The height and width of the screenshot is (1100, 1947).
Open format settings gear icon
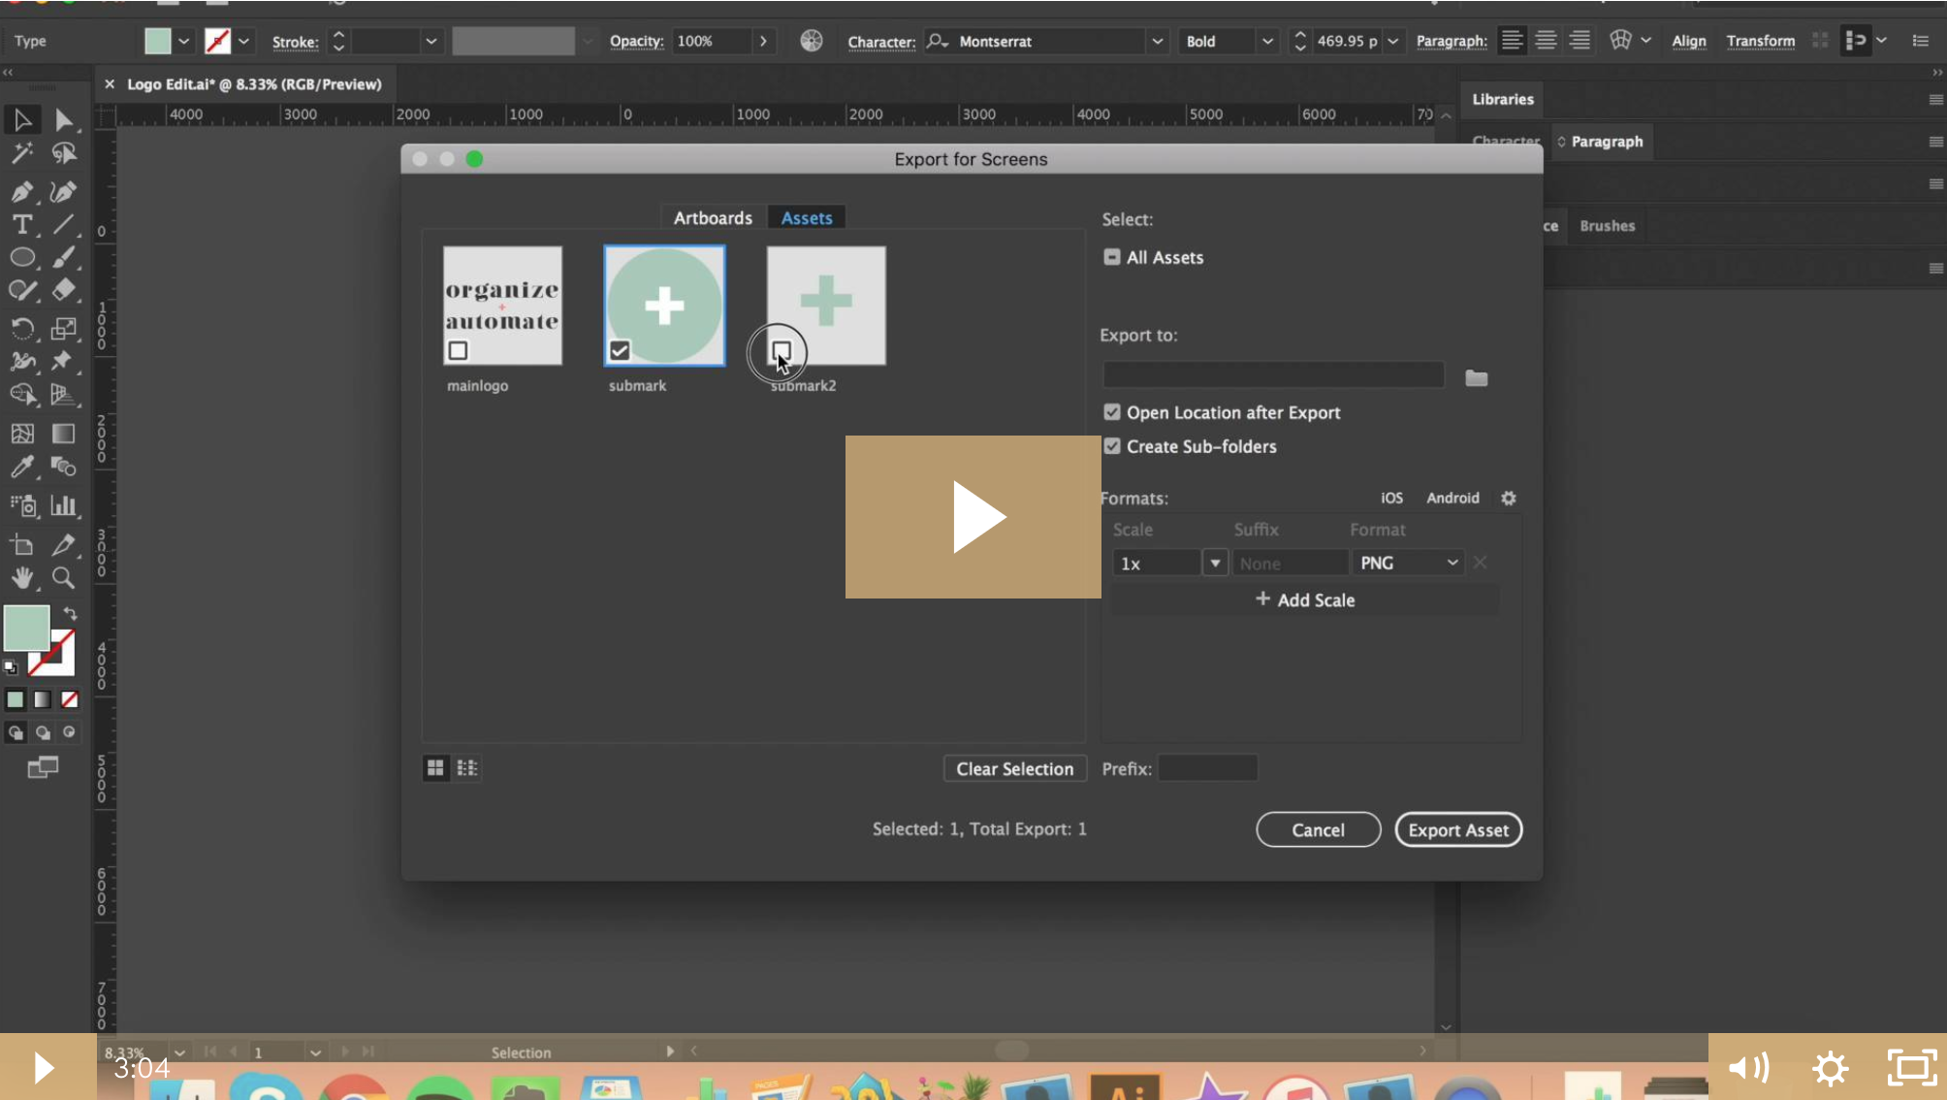[1509, 498]
